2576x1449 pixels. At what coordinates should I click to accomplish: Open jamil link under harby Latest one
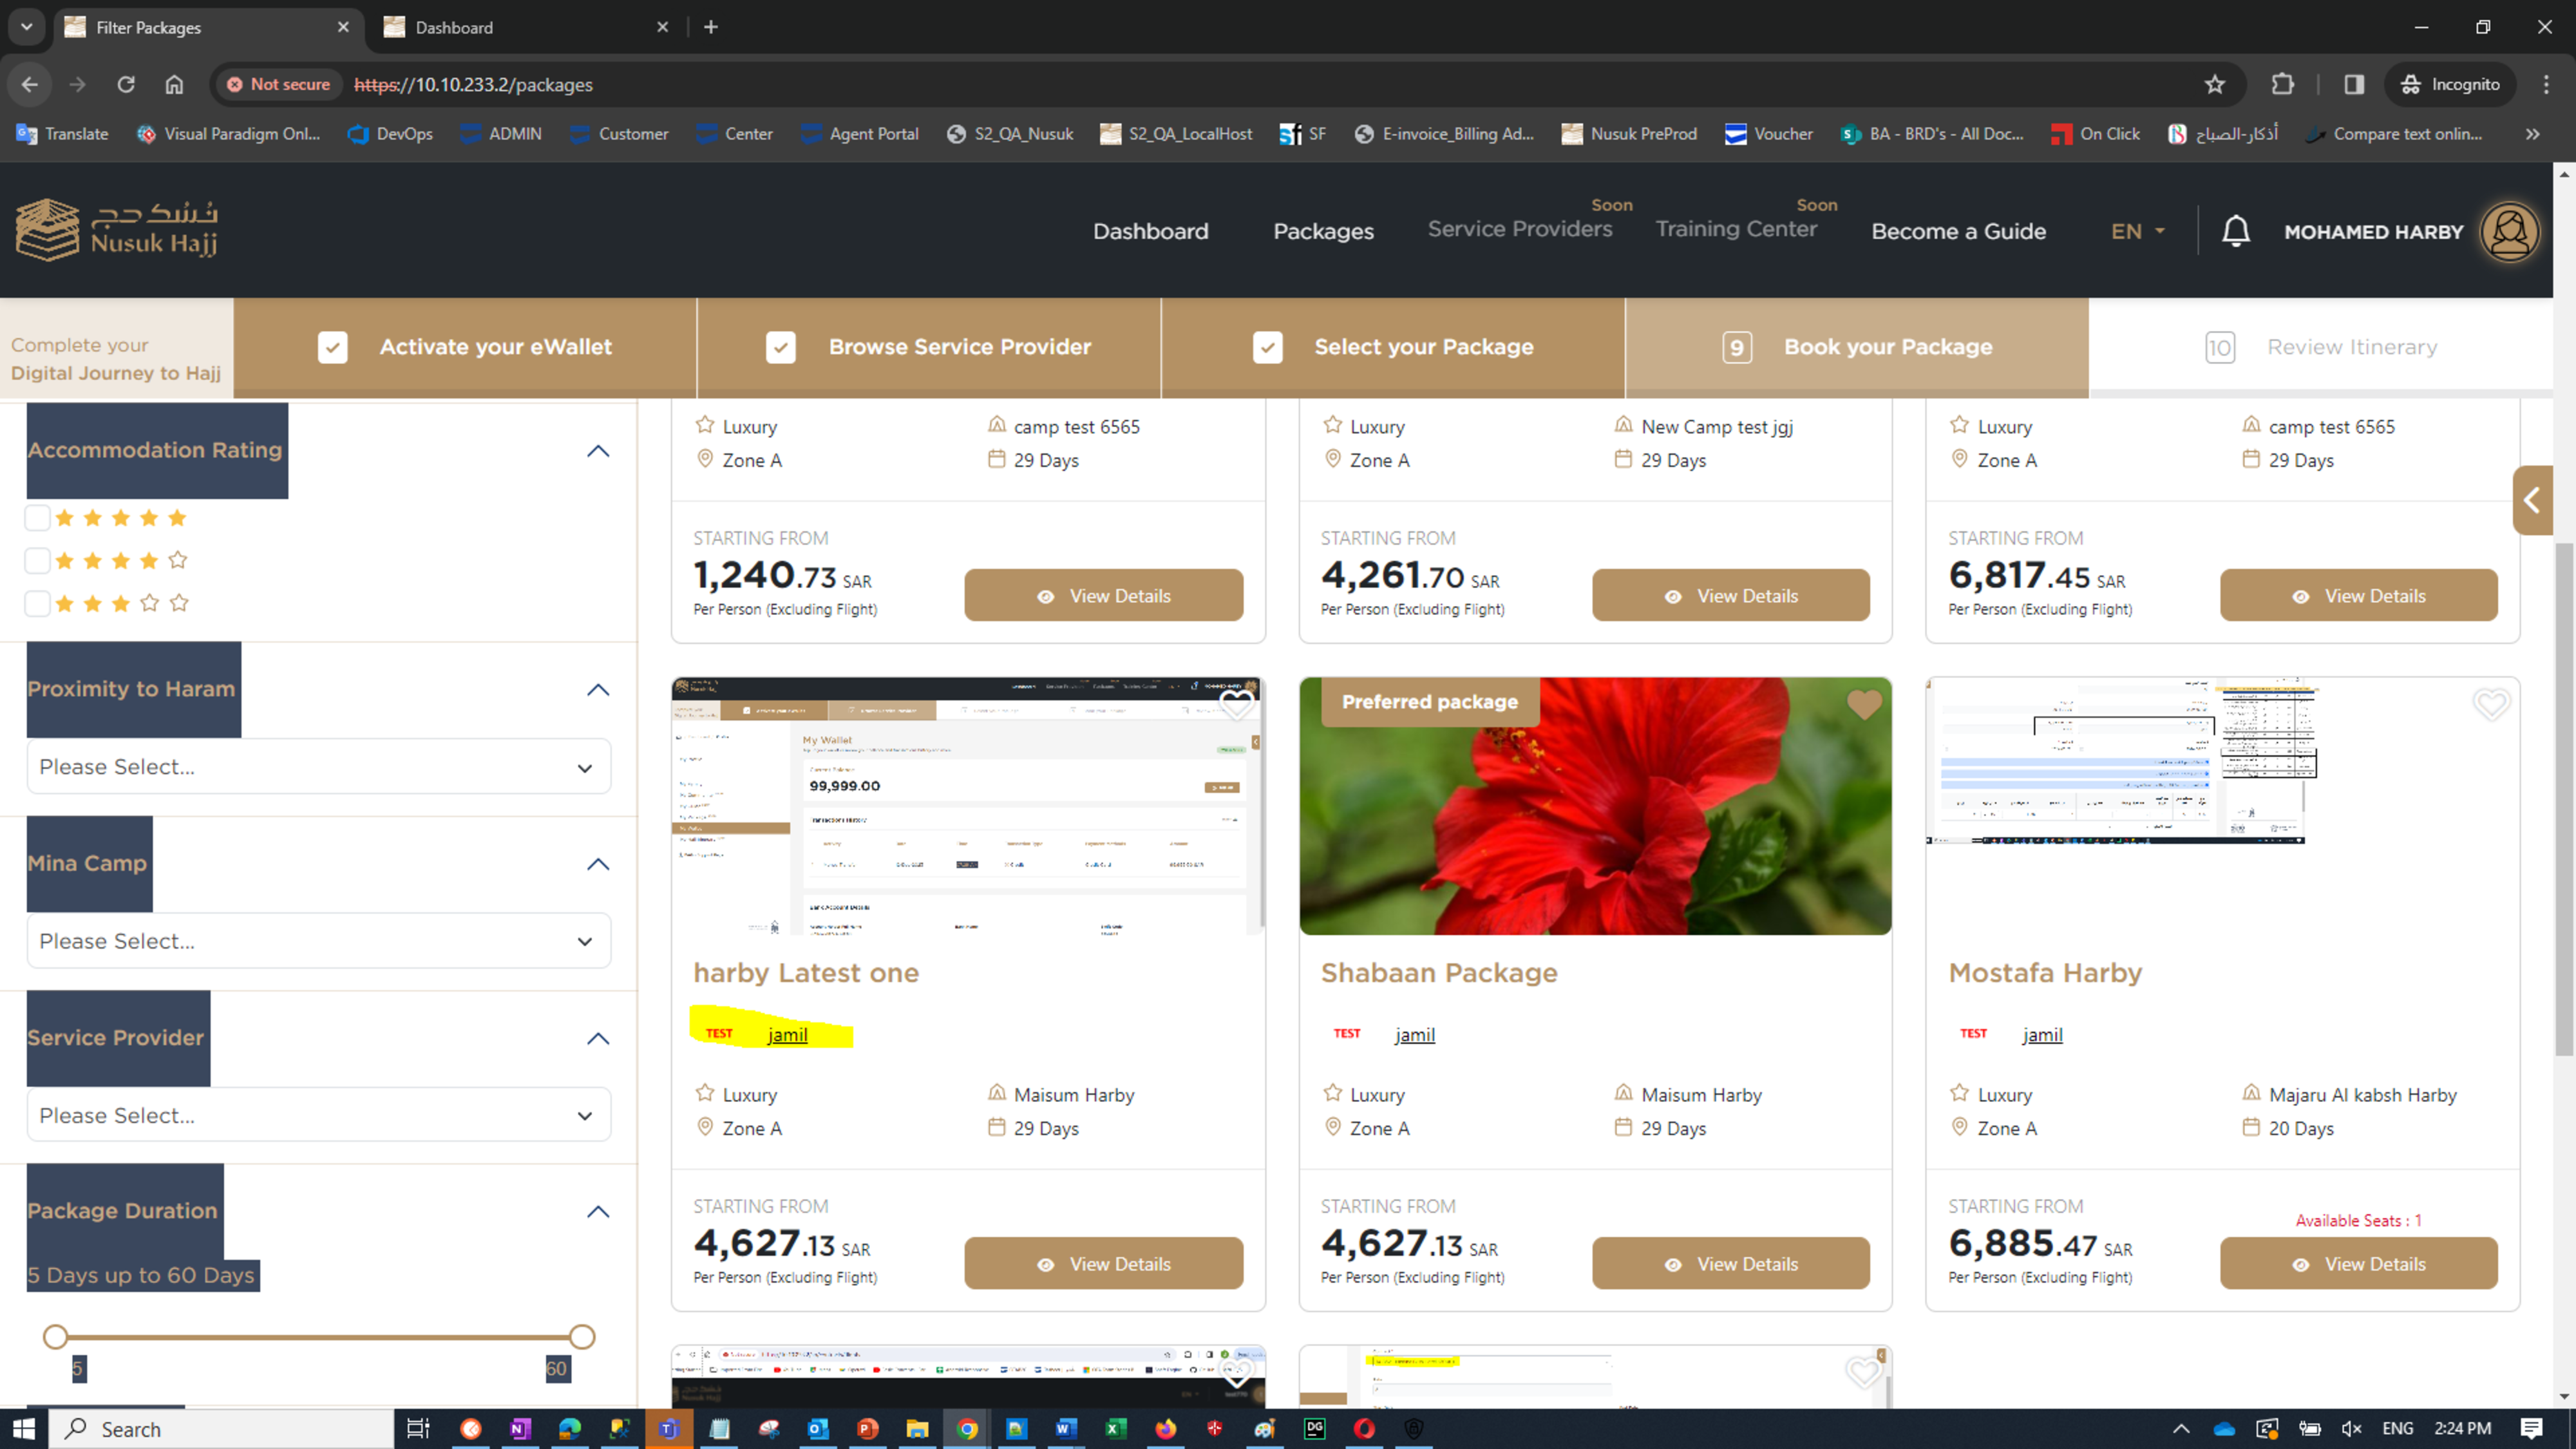pyautogui.click(x=787, y=1035)
